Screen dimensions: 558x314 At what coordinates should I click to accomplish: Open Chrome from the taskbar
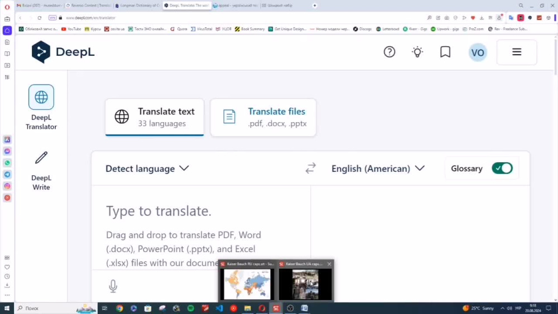[119, 308]
